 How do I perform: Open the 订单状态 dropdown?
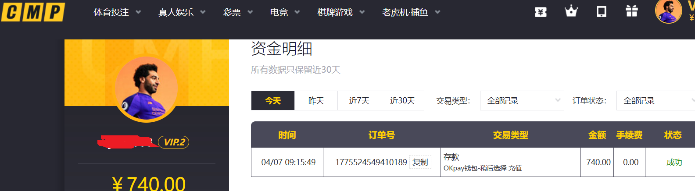(656, 101)
